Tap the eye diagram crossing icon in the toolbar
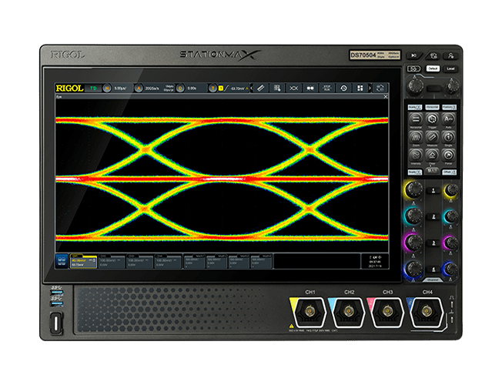 (x=293, y=88)
